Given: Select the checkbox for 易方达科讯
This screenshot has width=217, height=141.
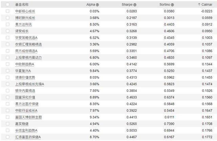Looking at the screenshot, I should pyautogui.click(x=8, y=24).
